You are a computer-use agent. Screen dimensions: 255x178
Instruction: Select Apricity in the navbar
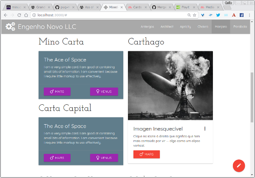[x=185, y=27]
